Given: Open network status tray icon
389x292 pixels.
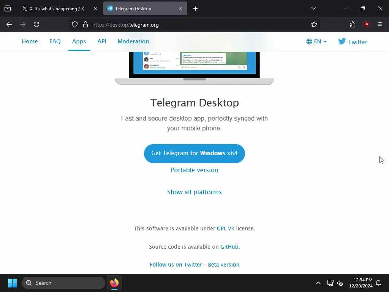Looking at the screenshot, I should coord(330,283).
